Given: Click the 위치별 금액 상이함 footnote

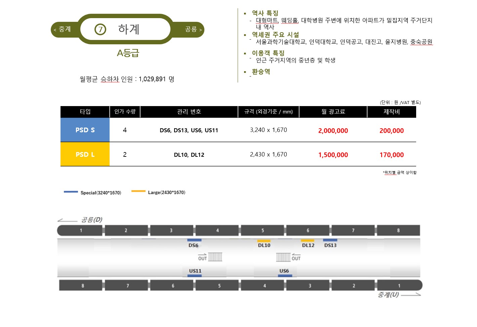Looking at the screenshot, I should point(400,173).
